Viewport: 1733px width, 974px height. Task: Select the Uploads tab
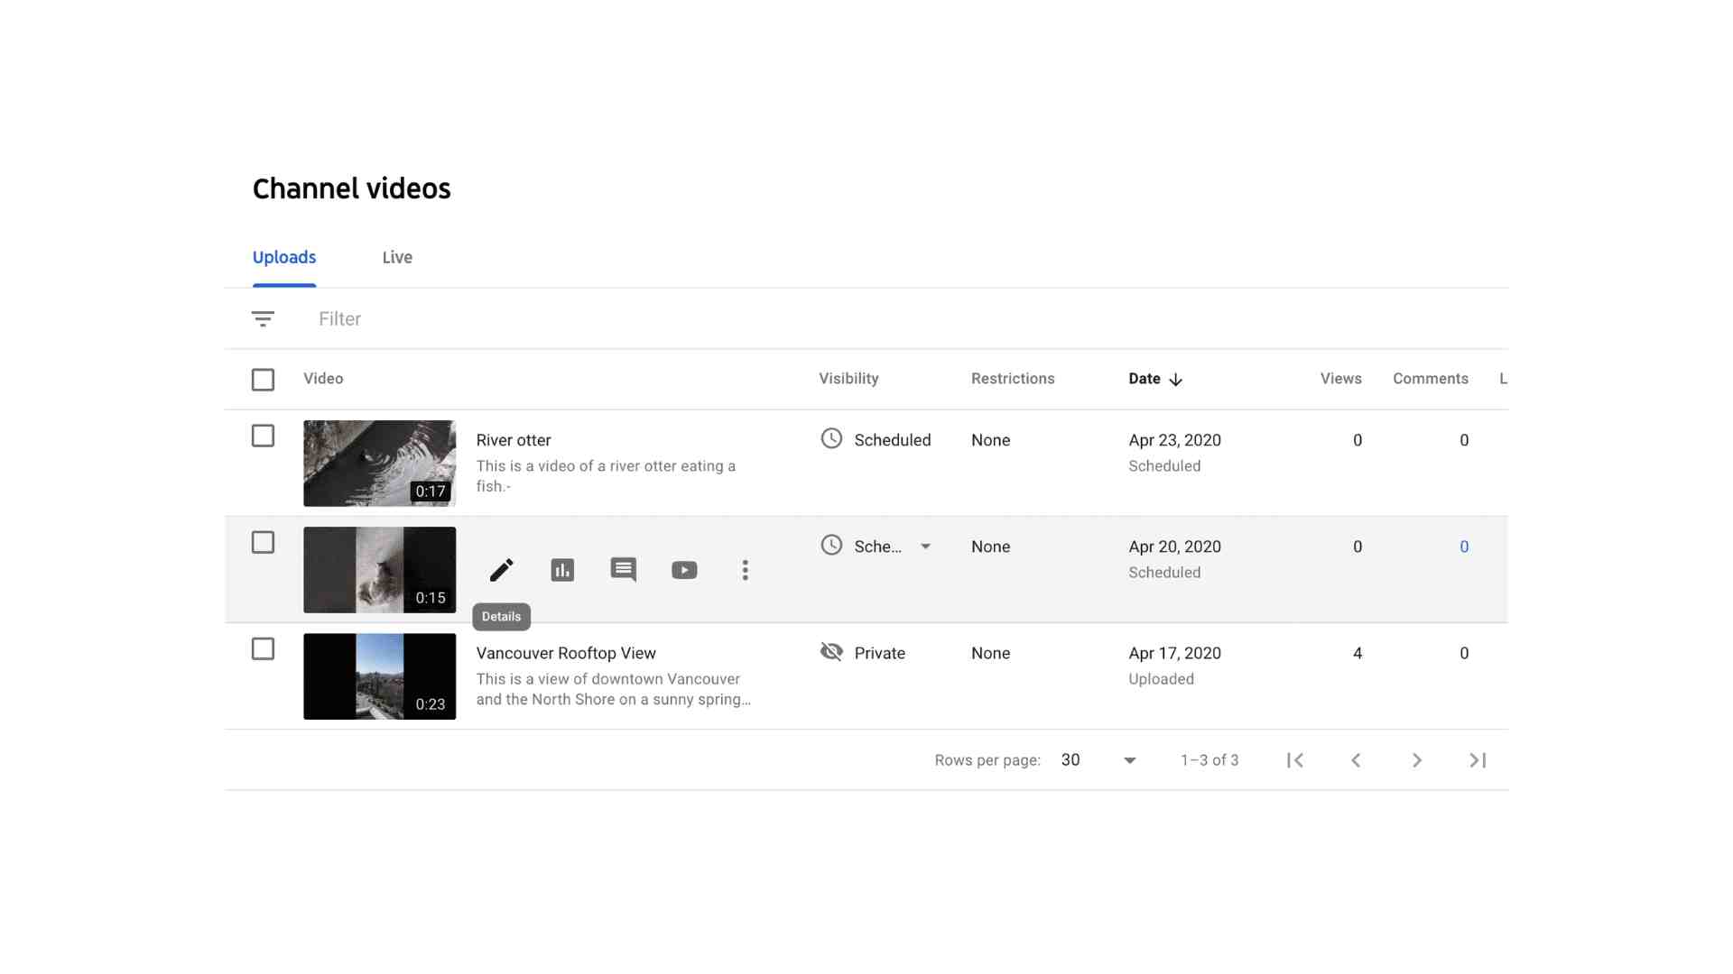tap(284, 258)
